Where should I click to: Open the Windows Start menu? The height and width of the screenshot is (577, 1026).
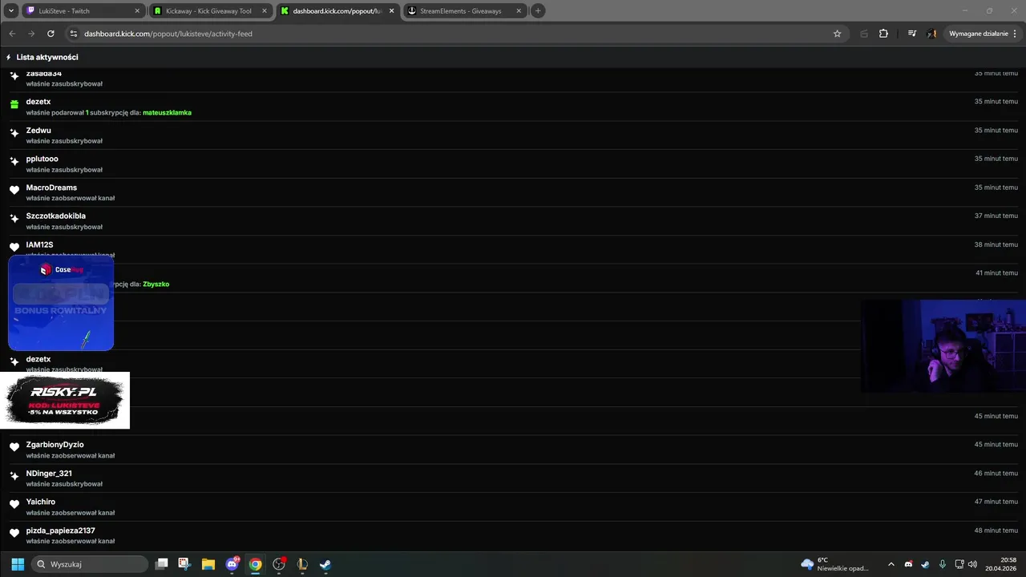coord(18,564)
